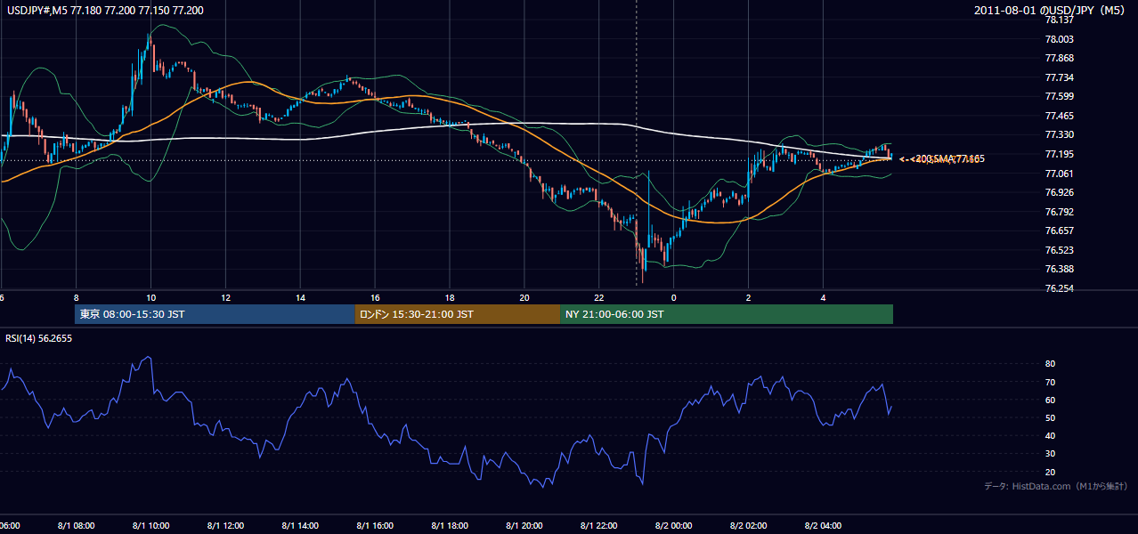Click bottom time label 8/1 14:00
Image resolution: width=1138 pixels, height=534 pixels.
coord(300,526)
